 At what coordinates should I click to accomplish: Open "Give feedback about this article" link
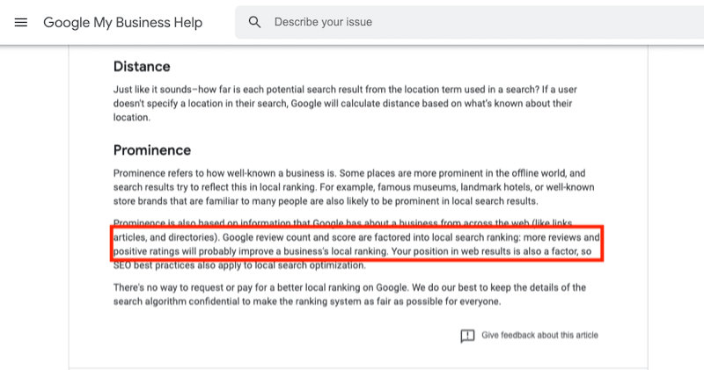(539, 336)
